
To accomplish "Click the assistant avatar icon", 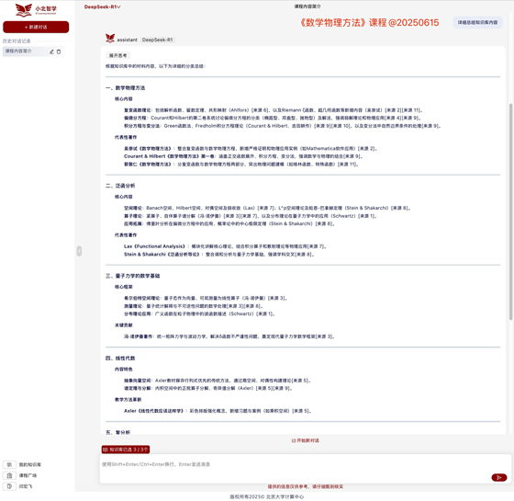I will point(110,39).
